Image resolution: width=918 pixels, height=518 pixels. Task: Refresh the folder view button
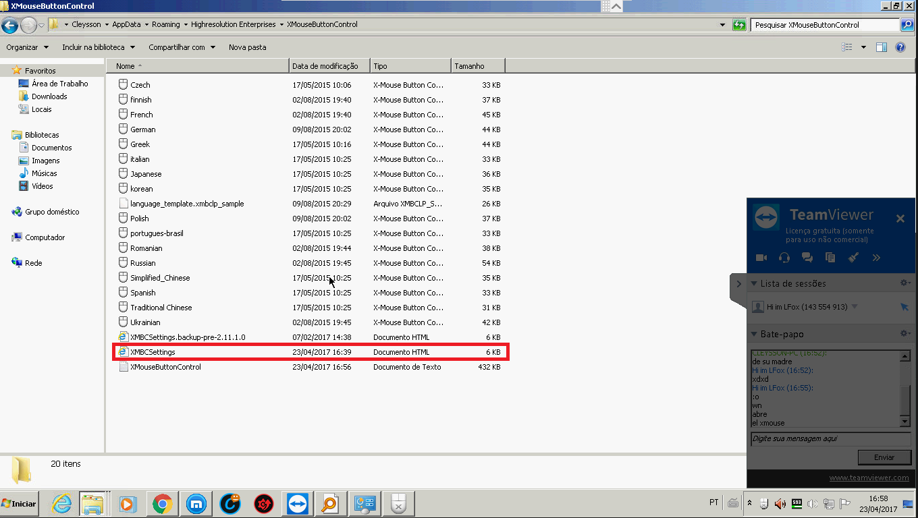pos(739,25)
